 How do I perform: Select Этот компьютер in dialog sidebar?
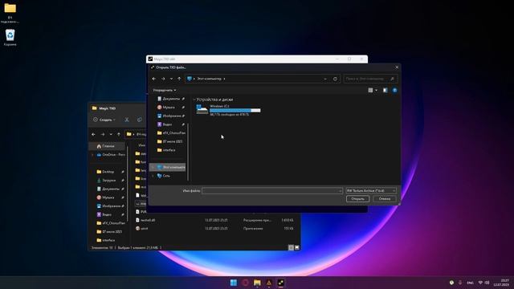click(x=168, y=167)
